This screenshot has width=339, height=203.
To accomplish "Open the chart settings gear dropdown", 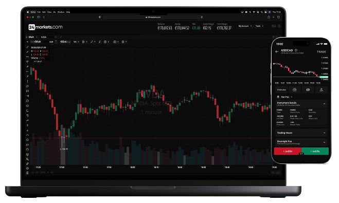I will pos(124,42).
